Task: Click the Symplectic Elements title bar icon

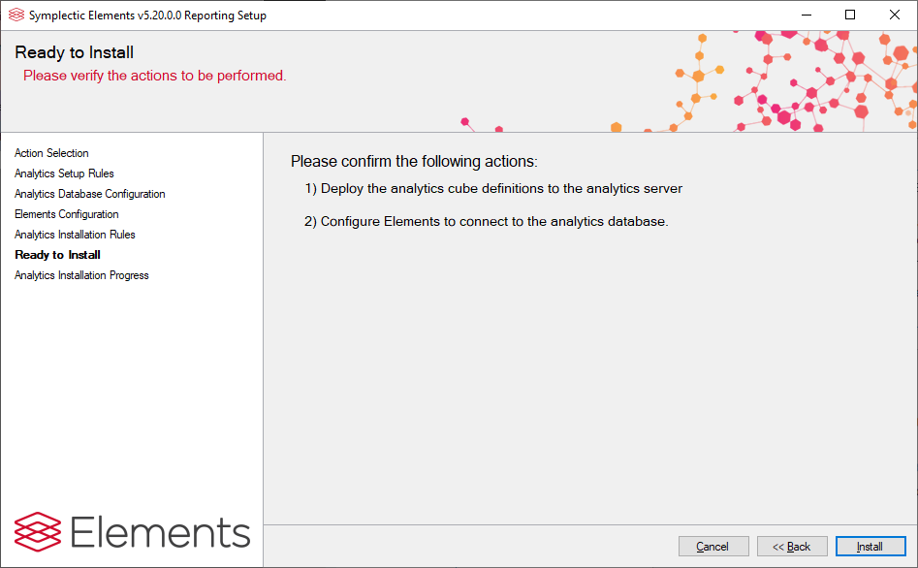Action: [x=16, y=15]
